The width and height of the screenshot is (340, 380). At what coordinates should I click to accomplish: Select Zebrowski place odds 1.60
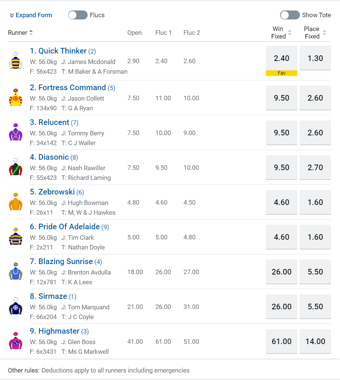point(315,202)
